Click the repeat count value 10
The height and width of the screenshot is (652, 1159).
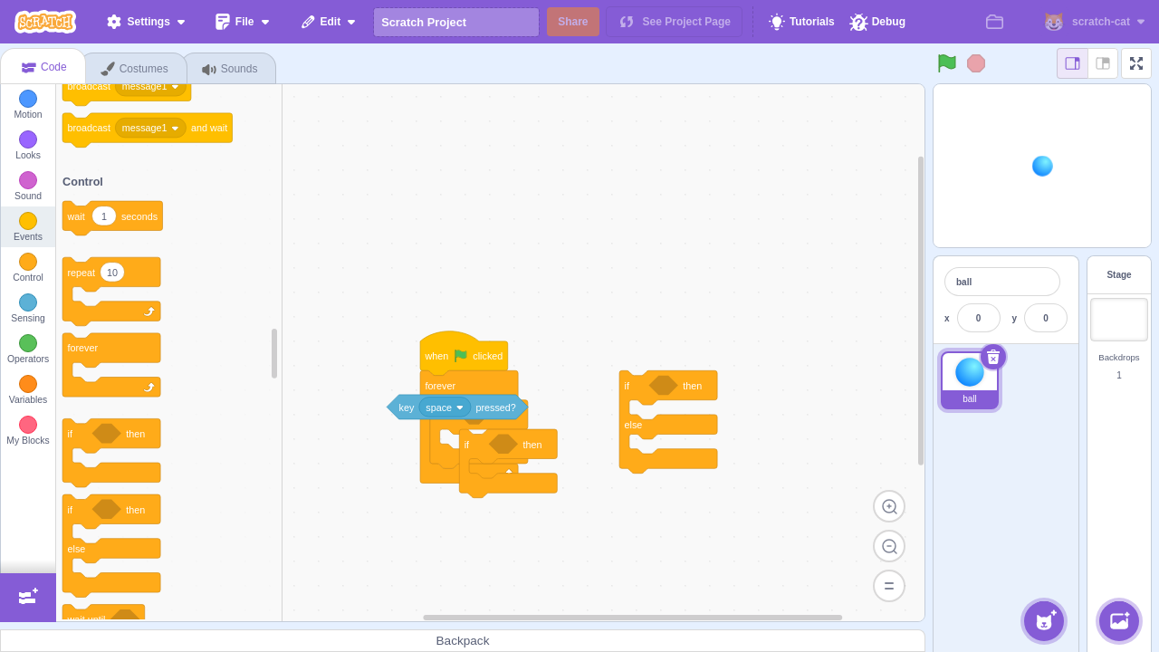112,273
